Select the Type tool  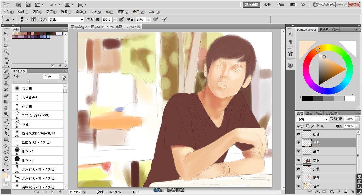[x=6, y=127]
